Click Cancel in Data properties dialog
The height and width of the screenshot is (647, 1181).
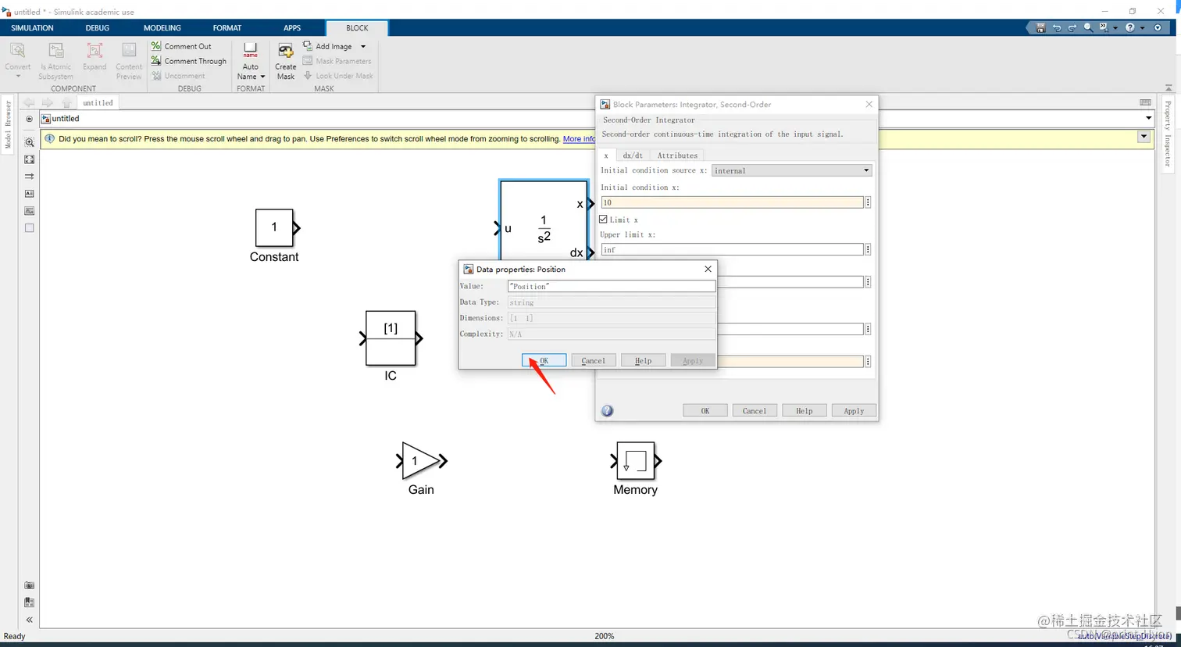click(x=594, y=360)
